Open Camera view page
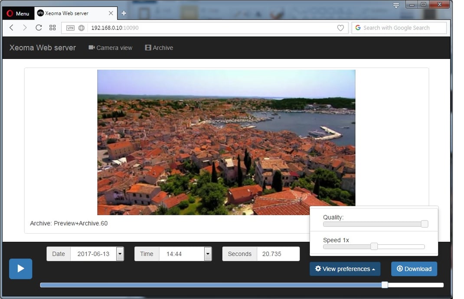Image resolution: width=464 pixels, height=299 pixels. [111, 48]
